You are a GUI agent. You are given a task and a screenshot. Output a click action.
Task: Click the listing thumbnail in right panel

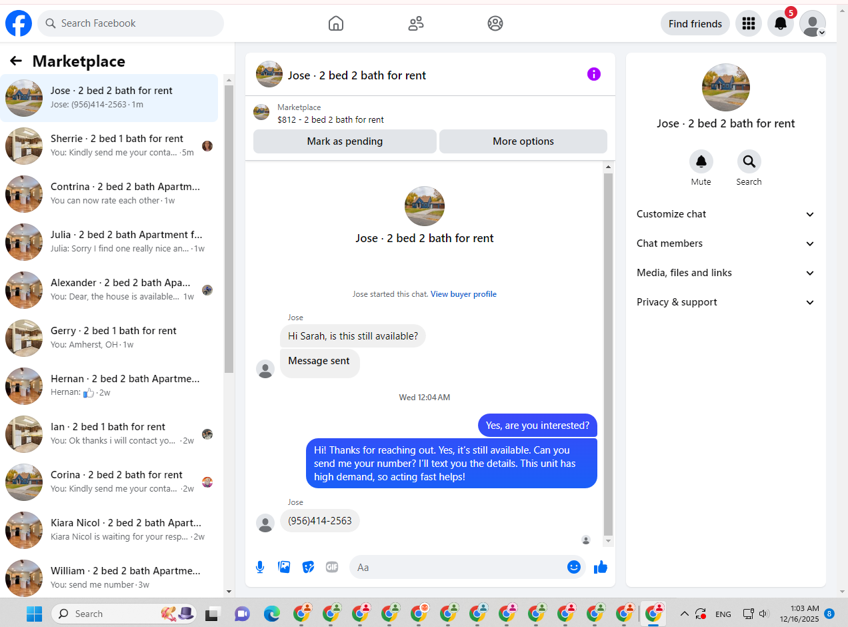pyautogui.click(x=726, y=87)
